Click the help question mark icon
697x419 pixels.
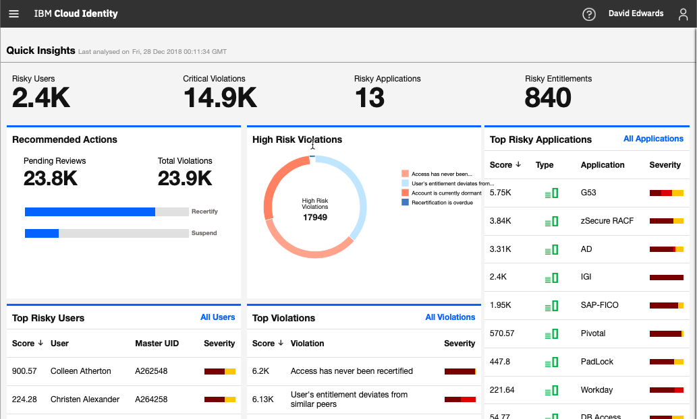[588, 13]
